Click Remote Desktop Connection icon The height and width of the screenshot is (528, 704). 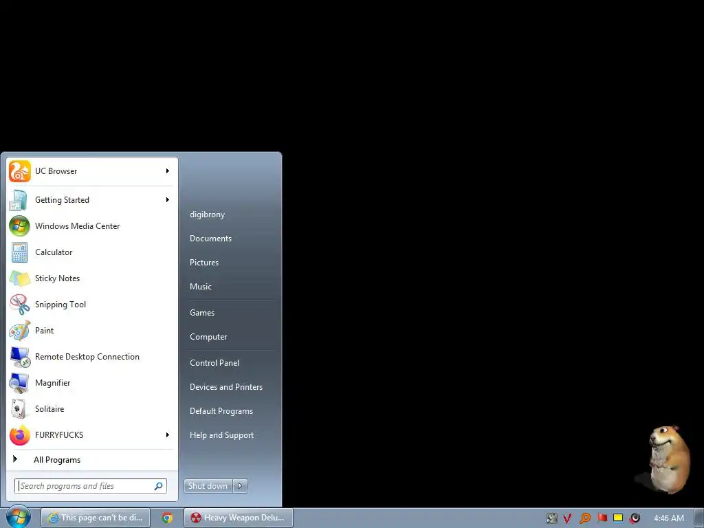(x=19, y=357)
